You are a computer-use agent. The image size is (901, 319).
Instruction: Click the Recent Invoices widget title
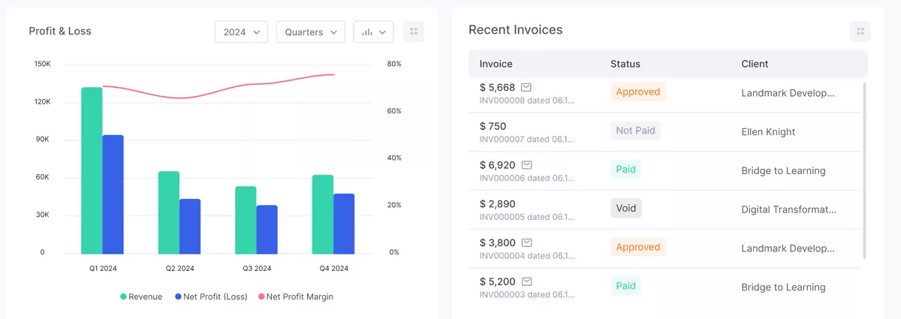516,30
